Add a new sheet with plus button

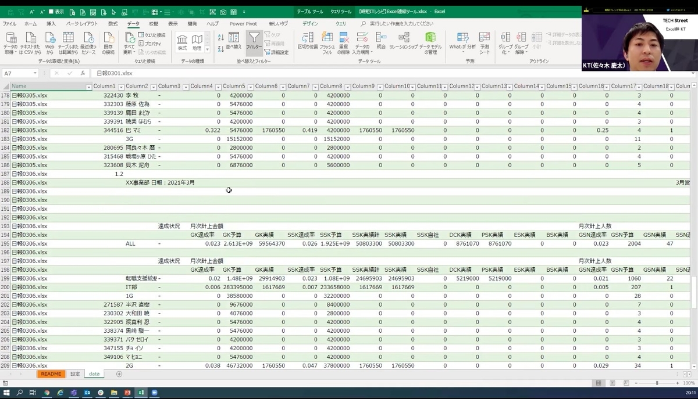click(119, 374)
